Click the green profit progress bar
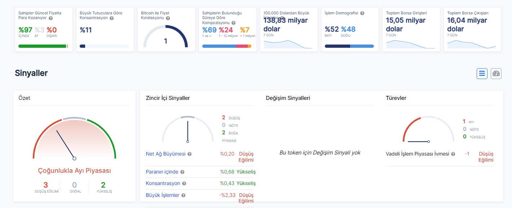 (43, 46)
